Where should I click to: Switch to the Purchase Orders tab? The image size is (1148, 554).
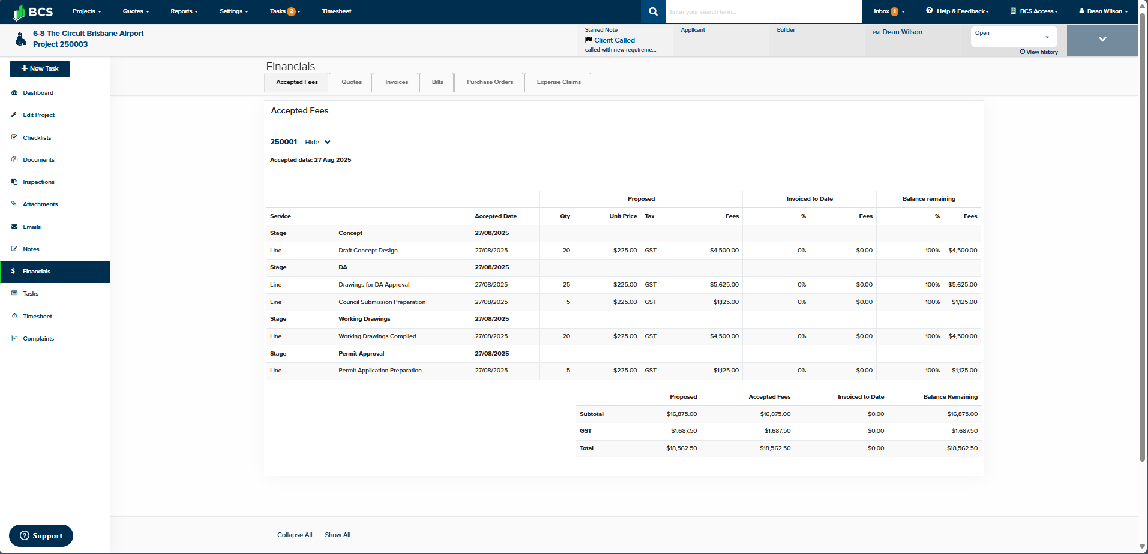click(x=490, y=82)
